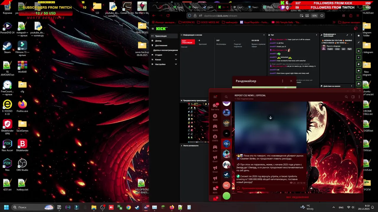This screenshot has height=212, width=378.
Task: Click the share arrow beside the post
Action: coord(311,188)
